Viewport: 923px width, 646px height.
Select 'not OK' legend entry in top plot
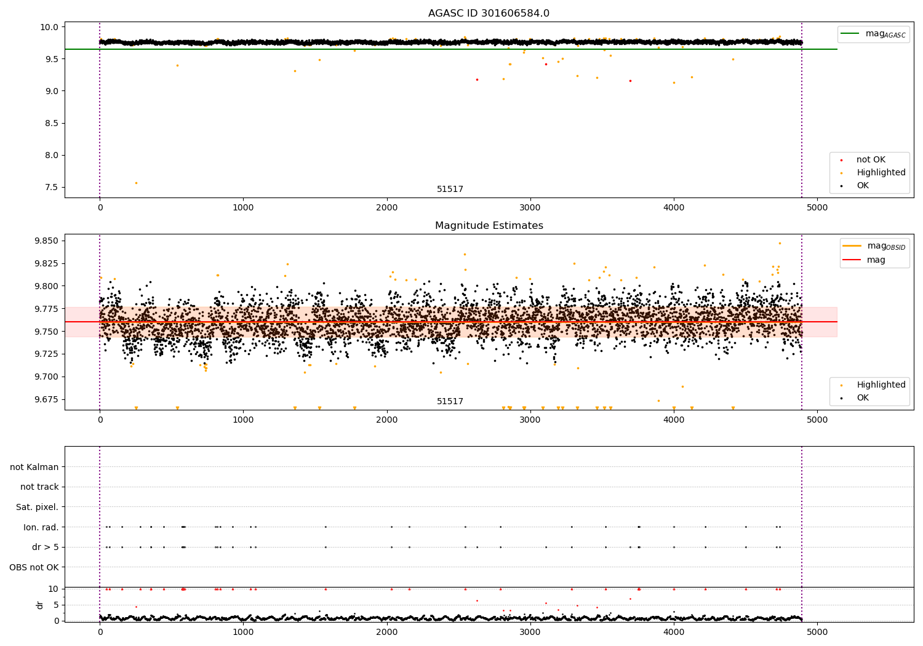click(x=871, y=159)
